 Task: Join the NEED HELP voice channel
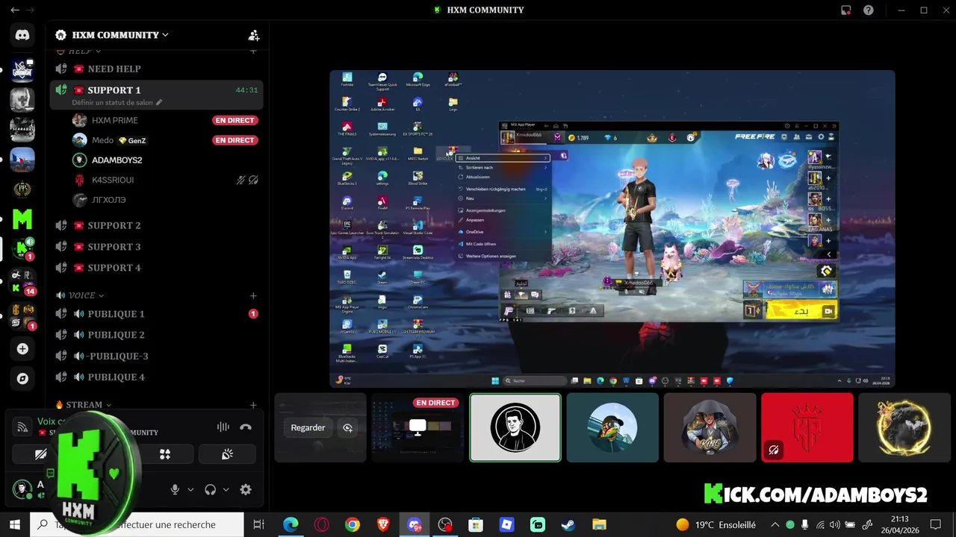pyautogui.click(x=156, y=69)
